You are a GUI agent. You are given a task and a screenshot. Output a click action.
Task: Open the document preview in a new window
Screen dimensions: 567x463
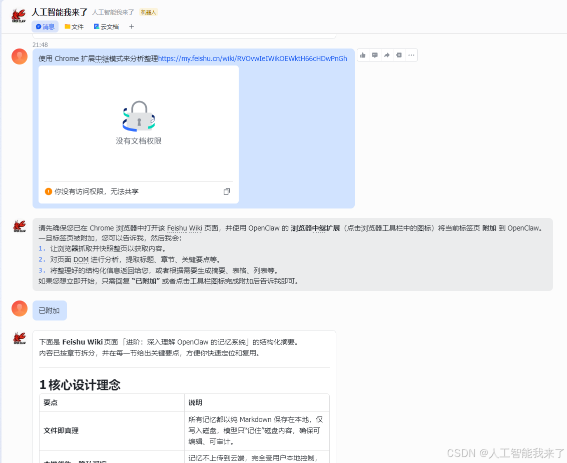226,191
